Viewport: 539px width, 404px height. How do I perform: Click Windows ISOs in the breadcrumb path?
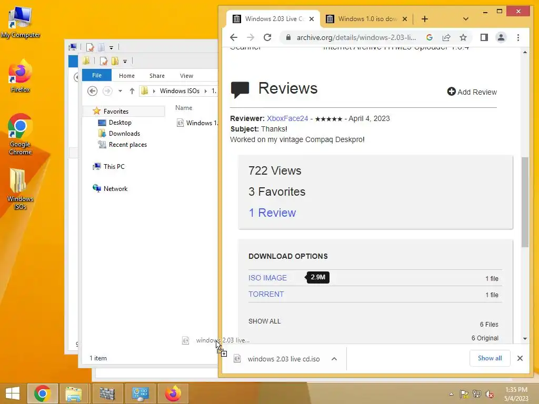(x=179, y=90)
